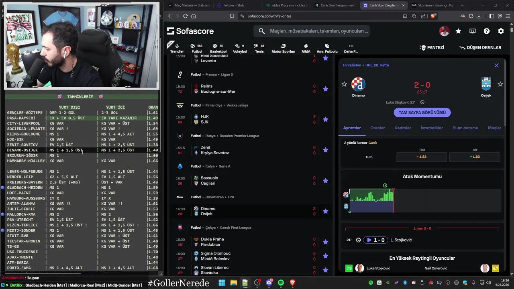This screenshot has width=514, height=289.
Task: Switch to the Puan durumu tab
Action: point(465,128)
